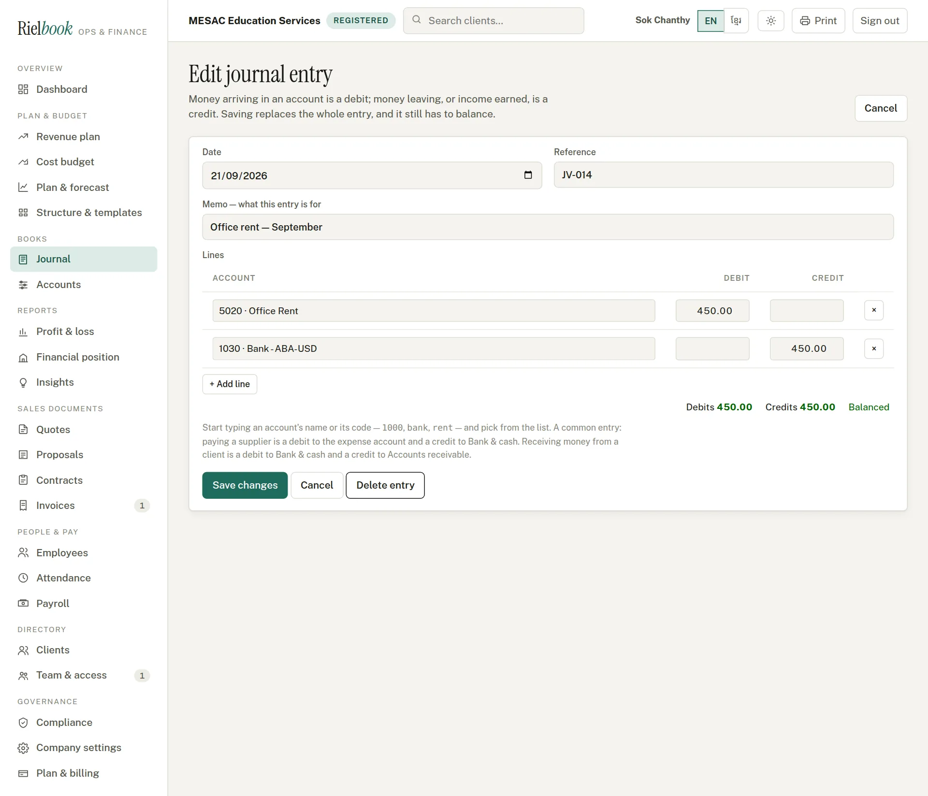Remove the Bank ABA-USD line
Screen dimensions: 928x796
[x=874, y=348]
